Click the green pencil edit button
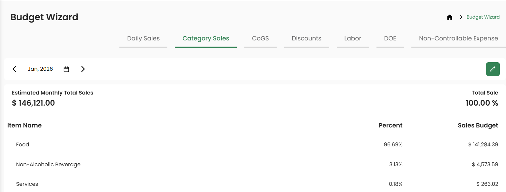506x192 pixels. coord(493,69)
